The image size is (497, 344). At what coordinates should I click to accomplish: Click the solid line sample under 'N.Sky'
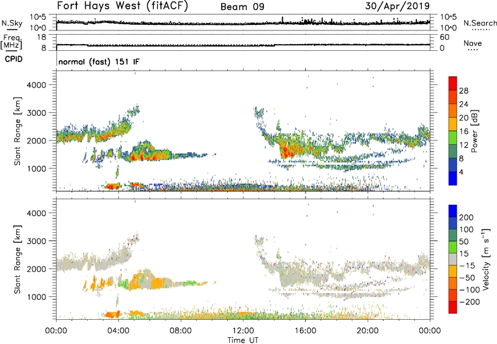[12, 30]
